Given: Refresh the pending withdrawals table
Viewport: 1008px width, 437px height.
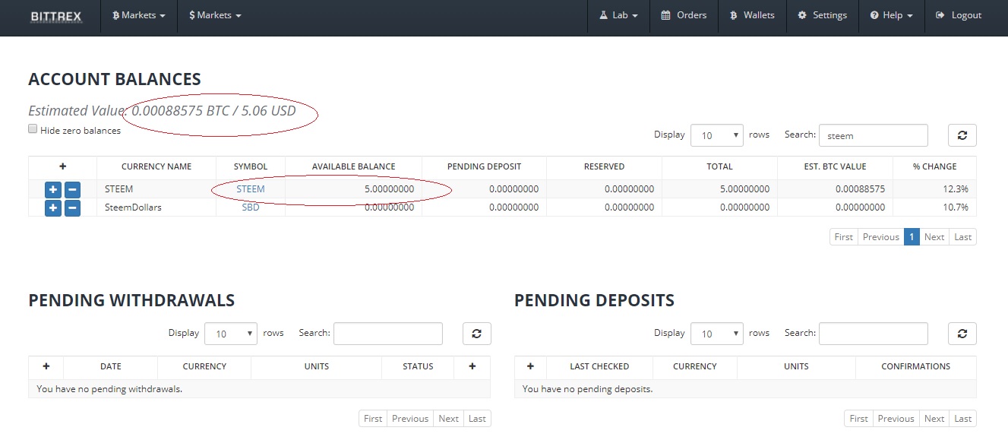Looking at the screenshot, I should pyautogui.click(x=477, y=334).
